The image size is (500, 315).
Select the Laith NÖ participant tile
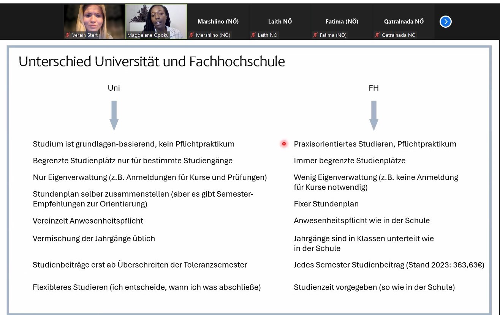[x=280, y=22]
